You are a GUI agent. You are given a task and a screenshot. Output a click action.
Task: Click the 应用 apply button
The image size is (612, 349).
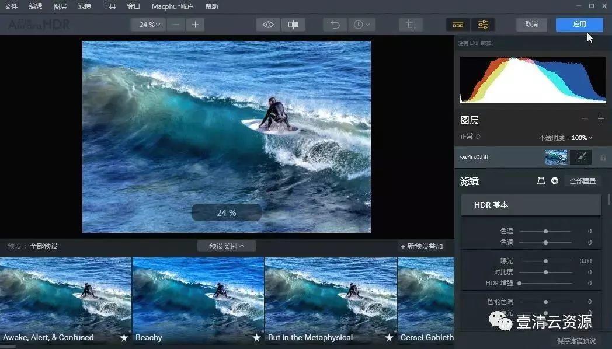[579, 24]
